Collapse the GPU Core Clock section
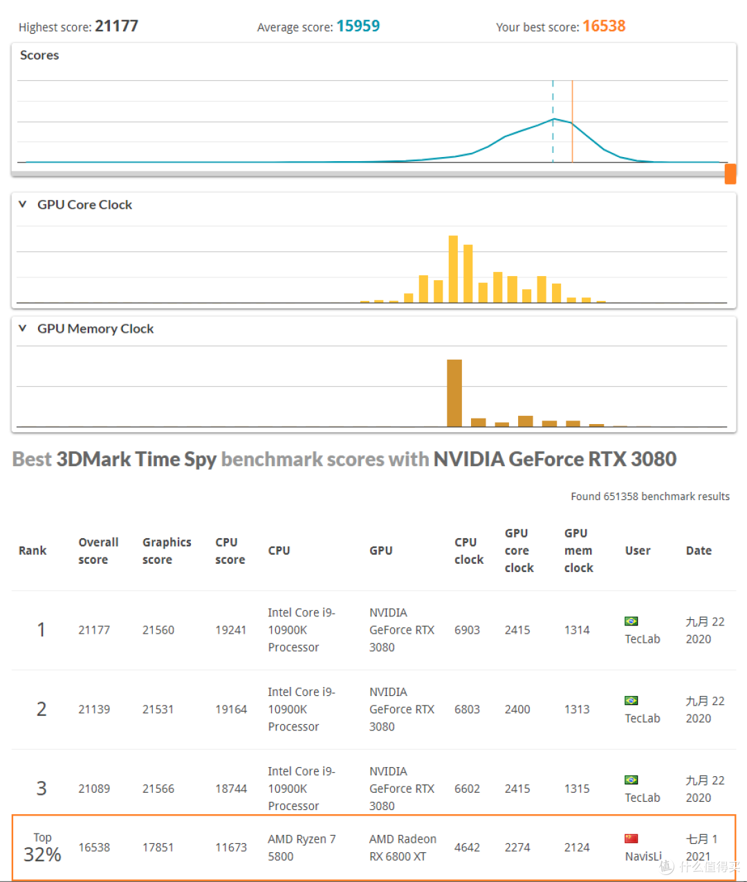 click(23, 205)
